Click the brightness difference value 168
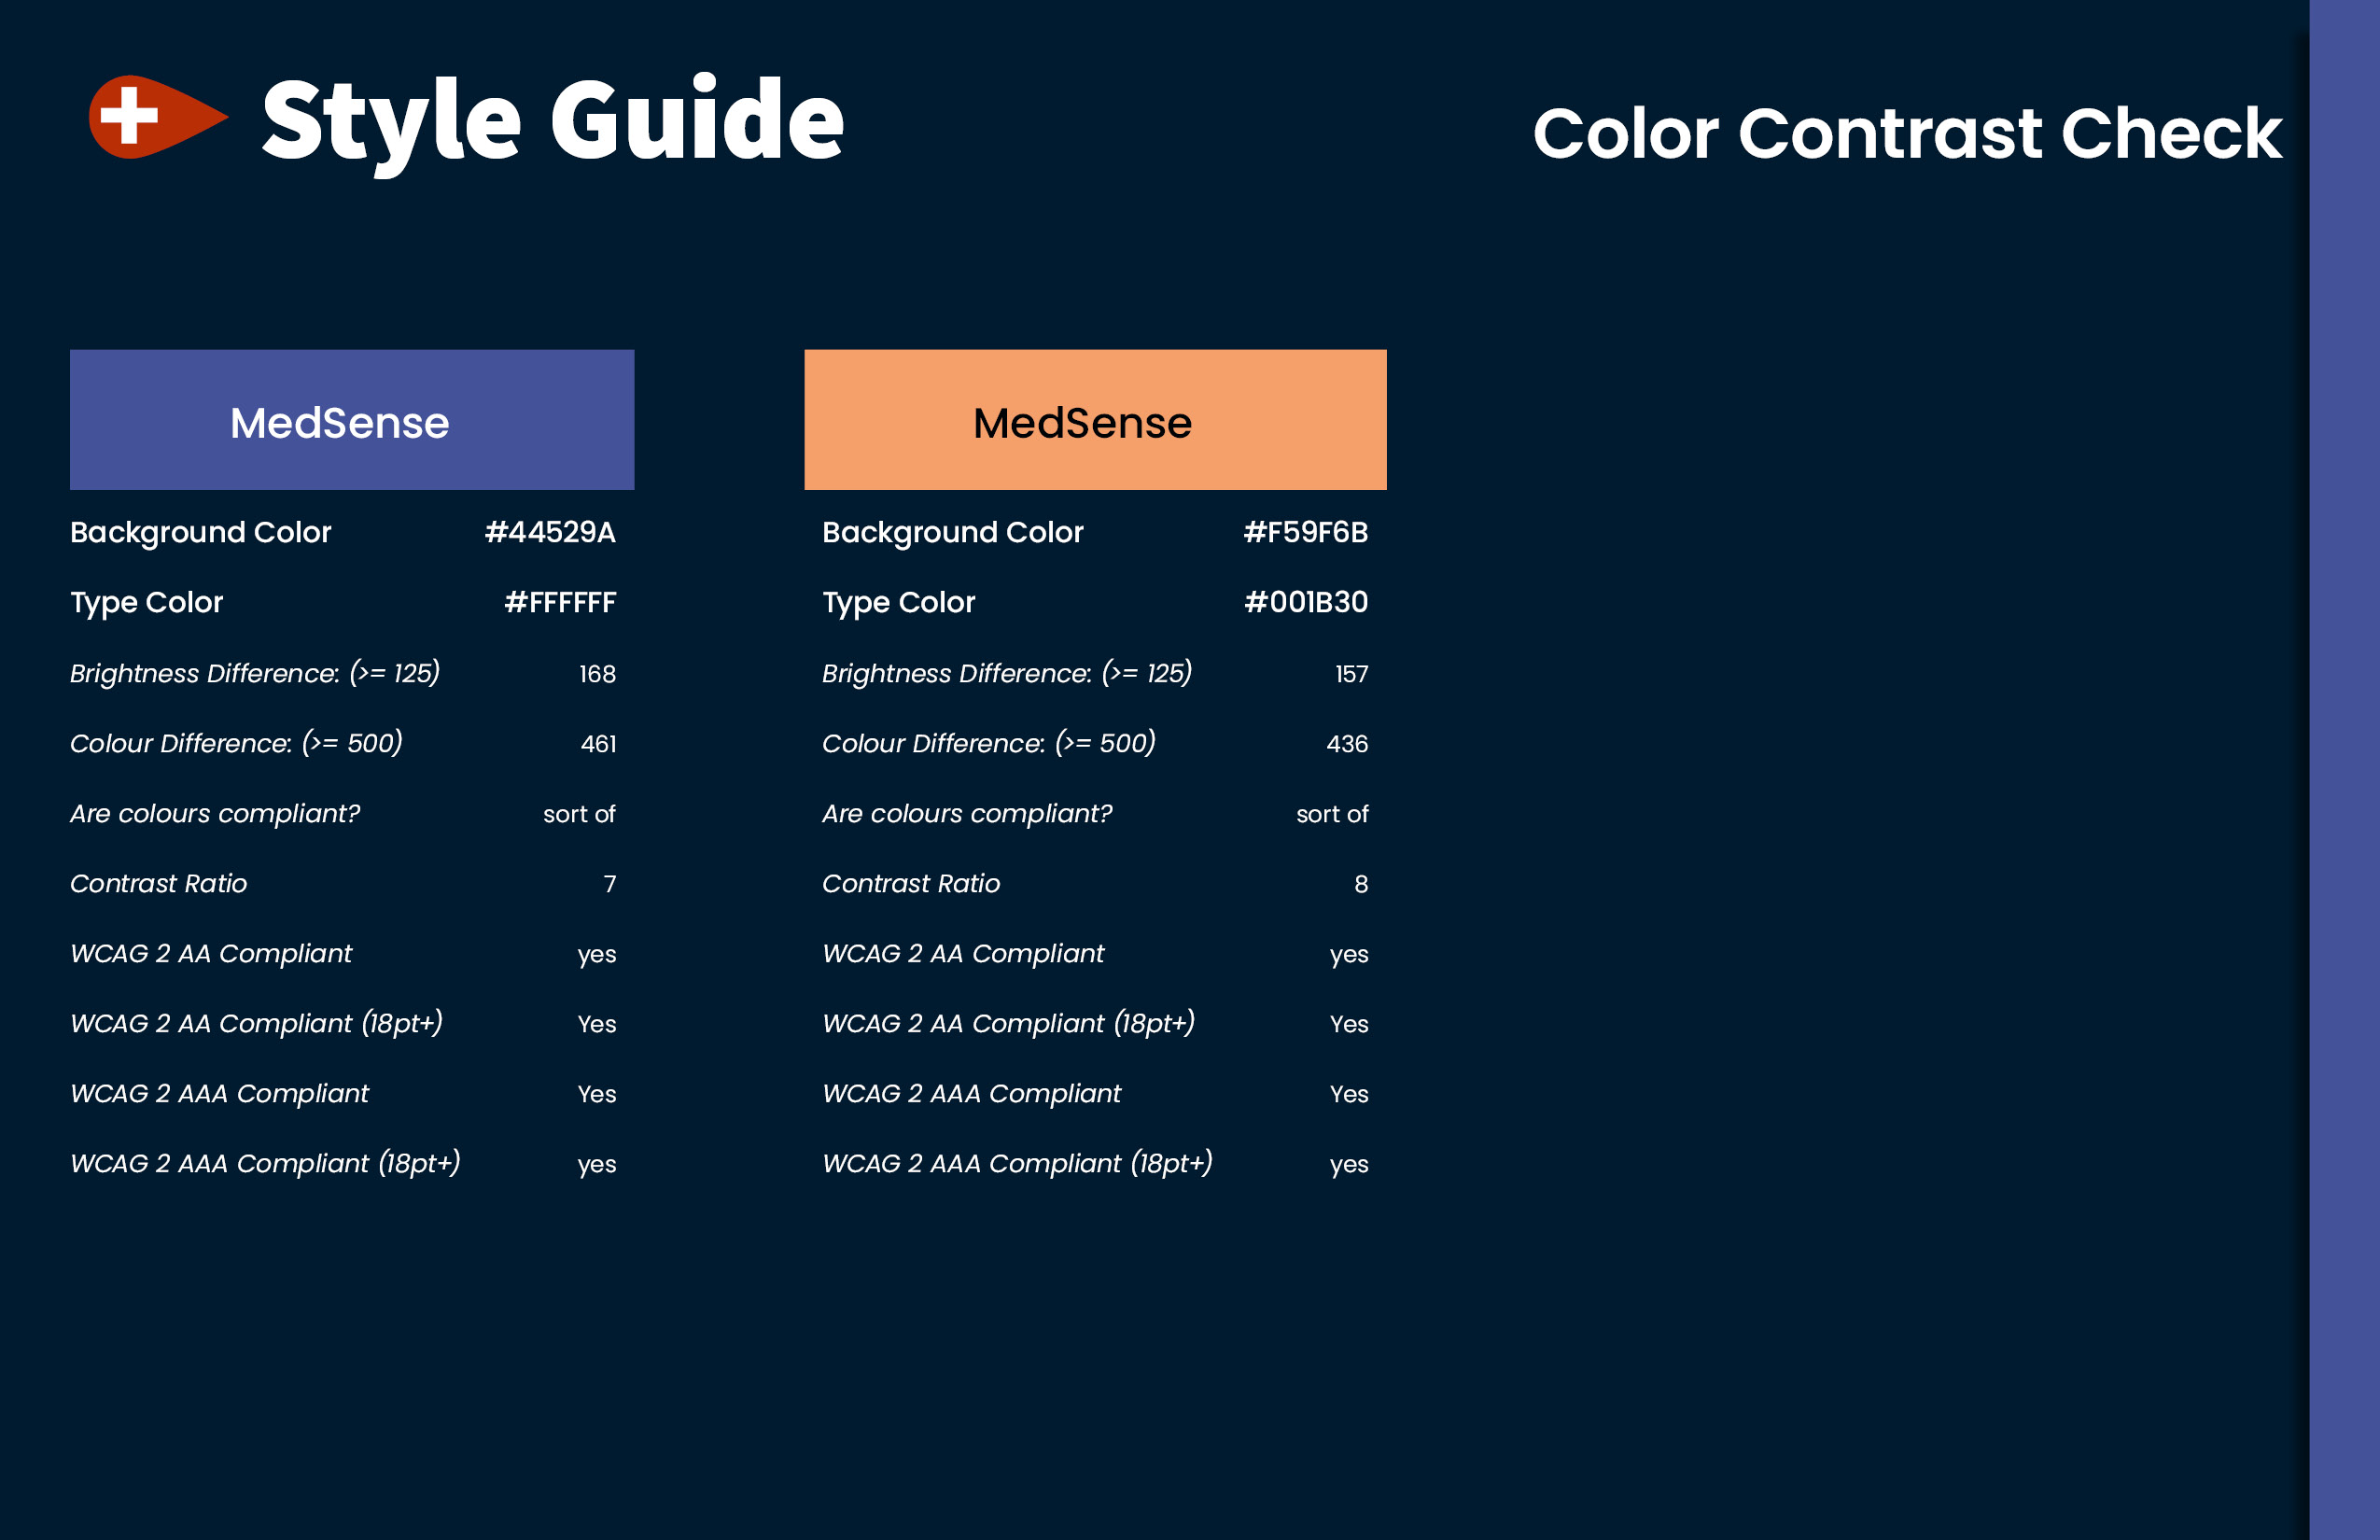2380x1540 pixels. [597, 674]
